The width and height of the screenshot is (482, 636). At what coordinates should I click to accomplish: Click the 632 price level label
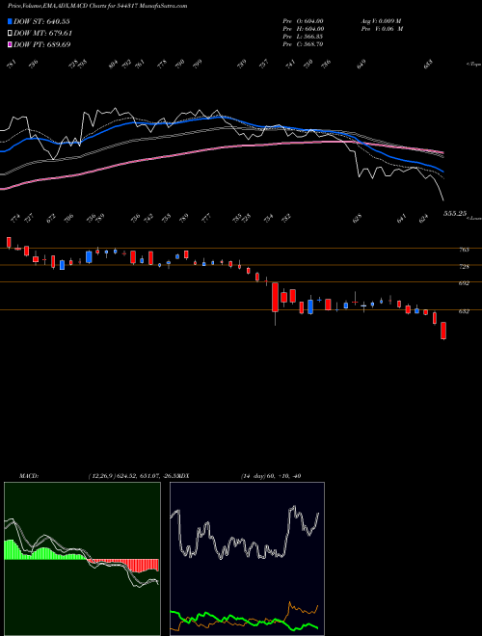pyautogui.click(x=464, y=311)
